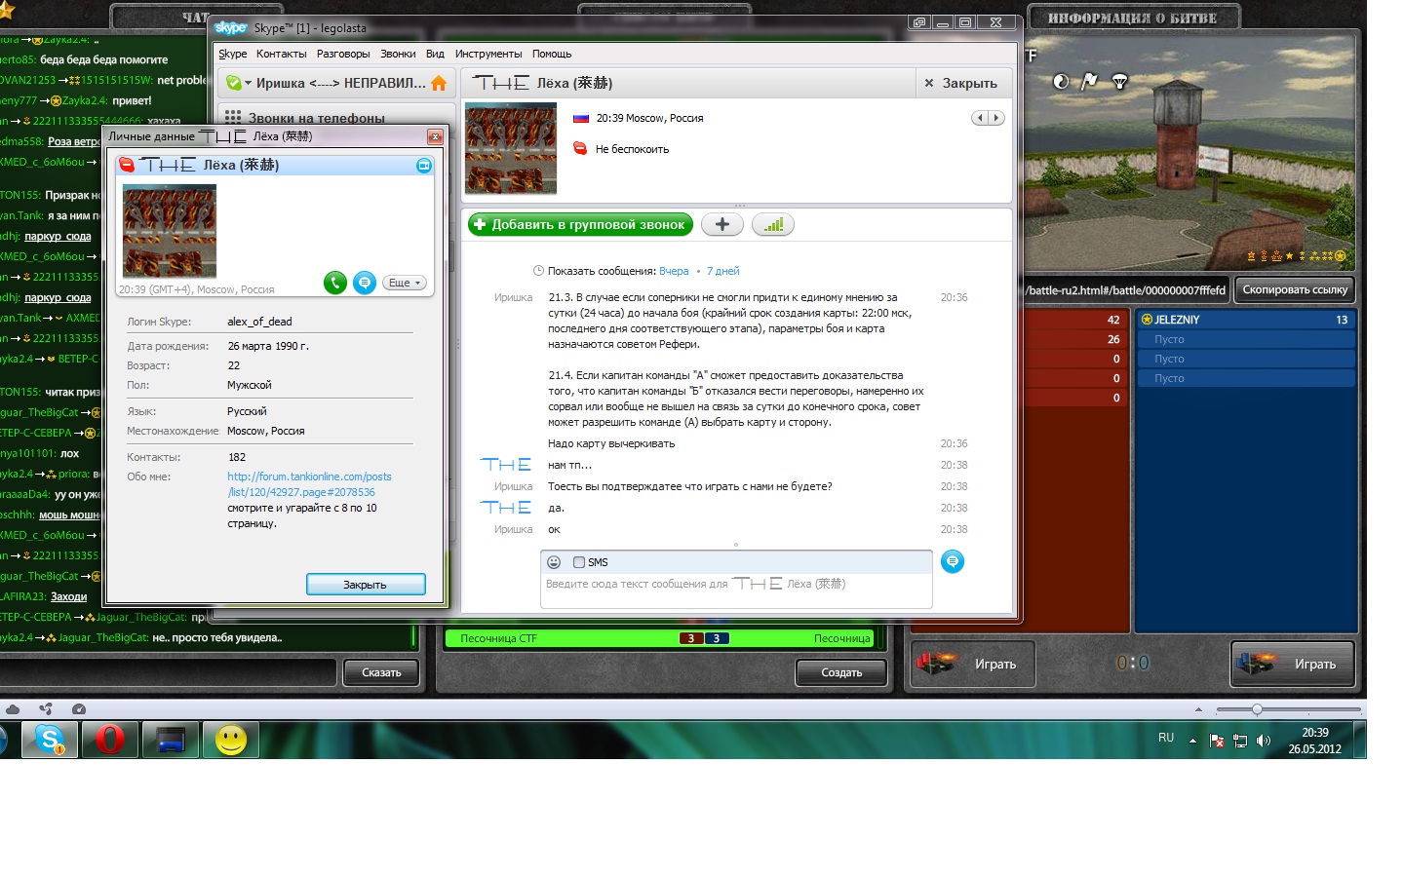Click the parachute icon on the battle map preview

pyautogui.click(x=1120, y=82)
